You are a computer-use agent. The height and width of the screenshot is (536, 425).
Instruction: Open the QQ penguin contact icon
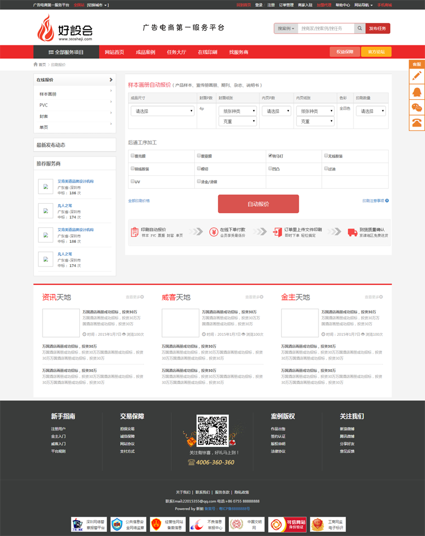tap(417, 92)
